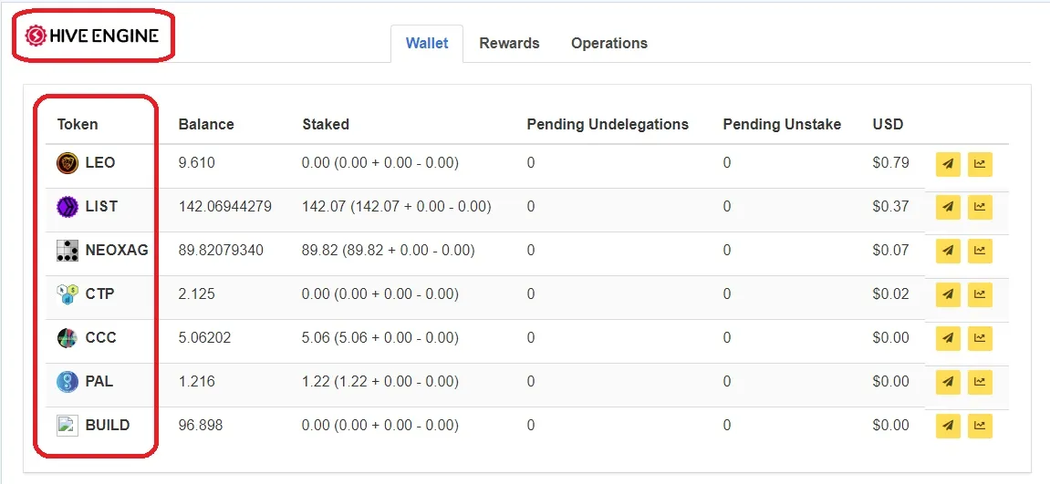Open the BUILD market chart button
Screen dimensions: 1050x484
pos(980,426)
